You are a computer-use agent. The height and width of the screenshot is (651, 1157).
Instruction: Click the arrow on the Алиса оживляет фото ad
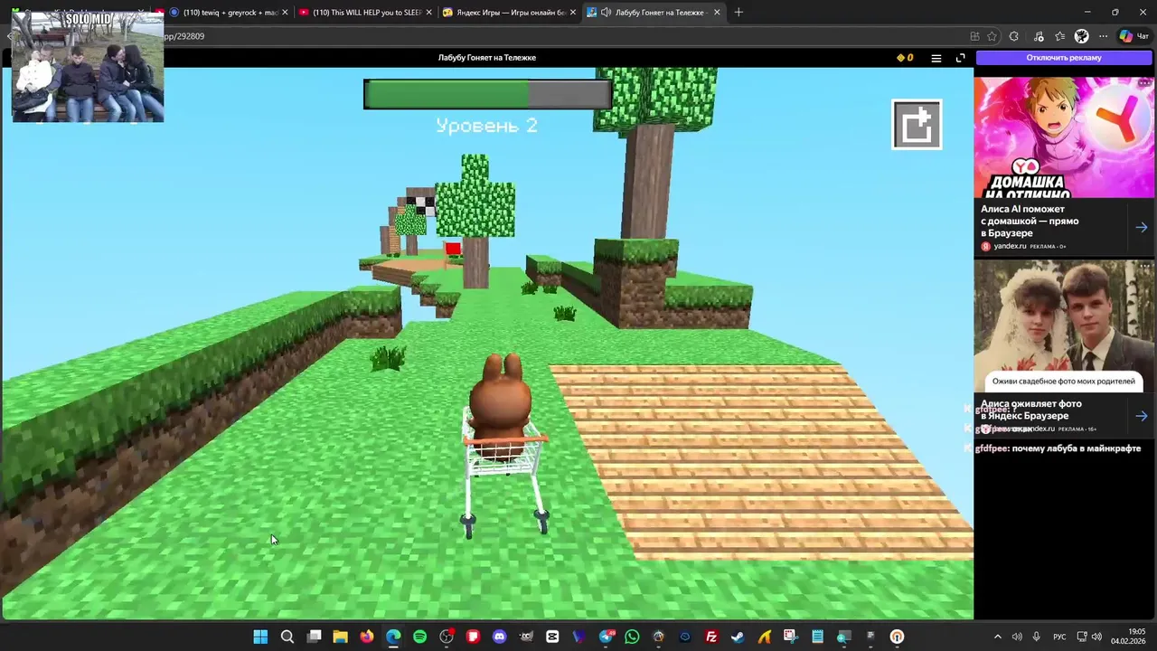point(1142,416)
